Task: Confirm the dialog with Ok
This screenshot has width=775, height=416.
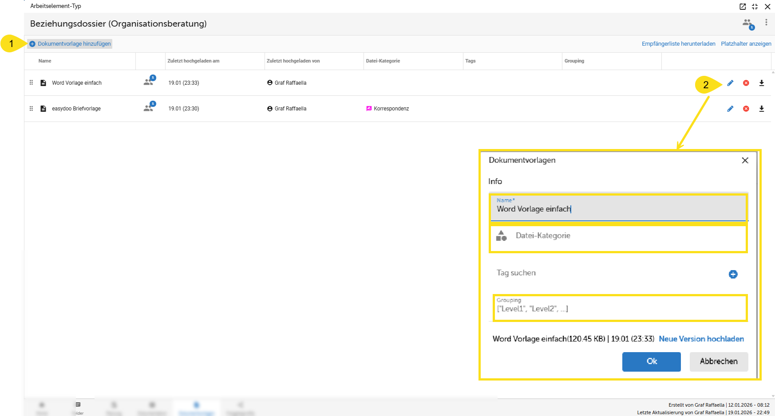Action: pyautogui.click(x=651, y=361)
